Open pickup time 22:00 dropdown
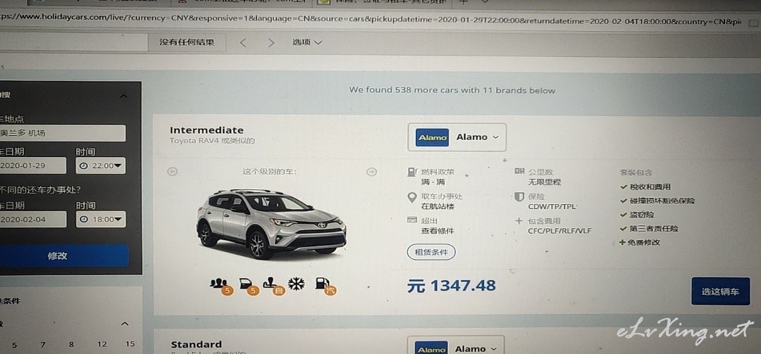The height and width of the screenshot is (354, 761). 101,166
